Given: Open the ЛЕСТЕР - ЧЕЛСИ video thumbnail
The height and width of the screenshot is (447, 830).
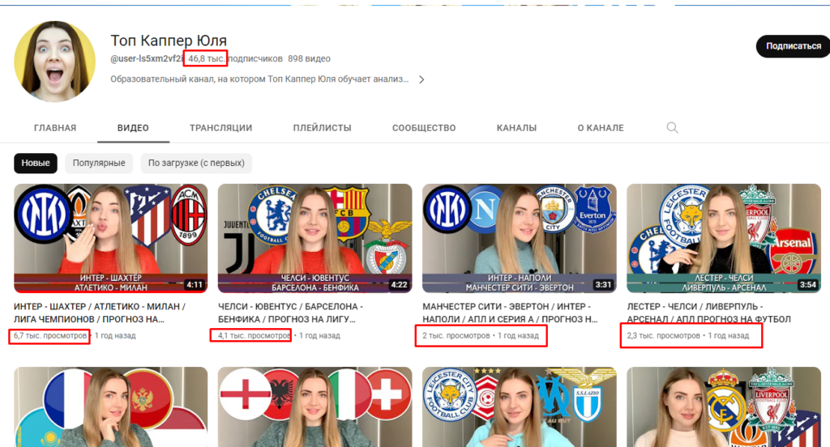Looking at the screenshot, I should click(x=724, y=238).
